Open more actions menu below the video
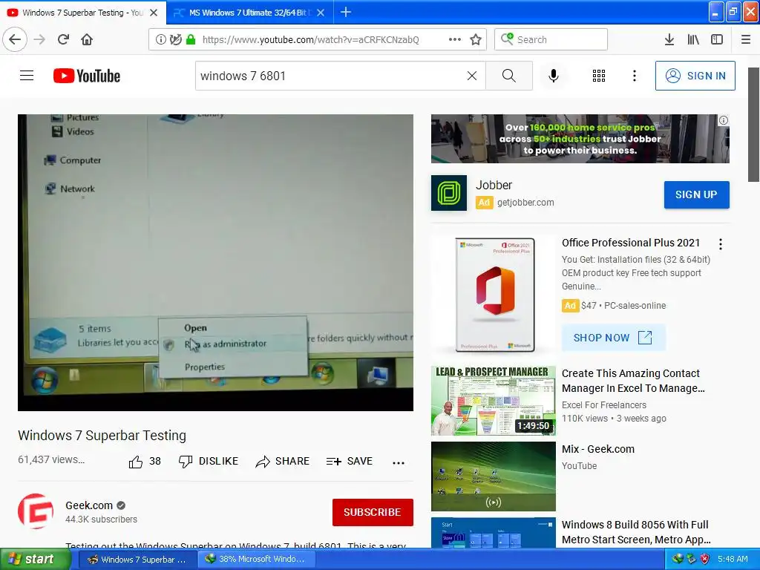Screen dimensions: 760x570 tap(399, 463)
